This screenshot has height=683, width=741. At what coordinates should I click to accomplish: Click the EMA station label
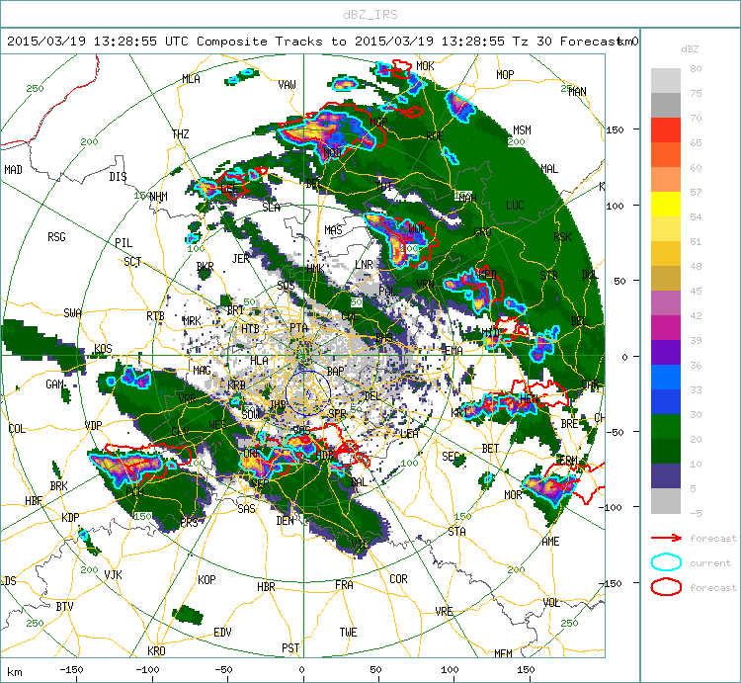tap(453, 351)
